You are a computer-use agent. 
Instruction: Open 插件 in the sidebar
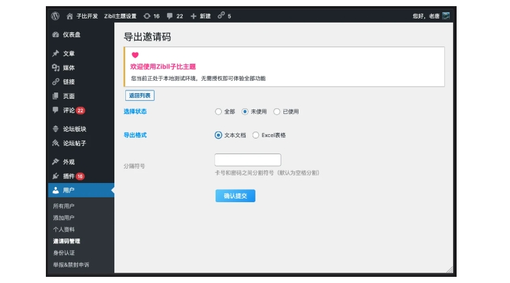tap(68, 176)
